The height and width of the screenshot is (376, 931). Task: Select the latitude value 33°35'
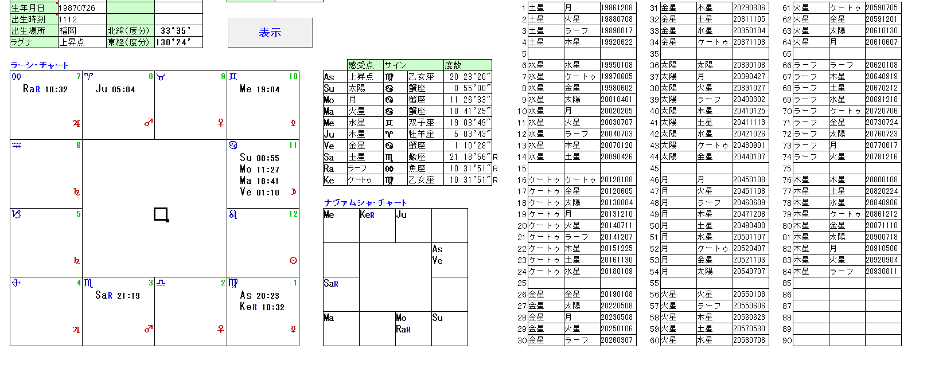(x=178, y=31)
